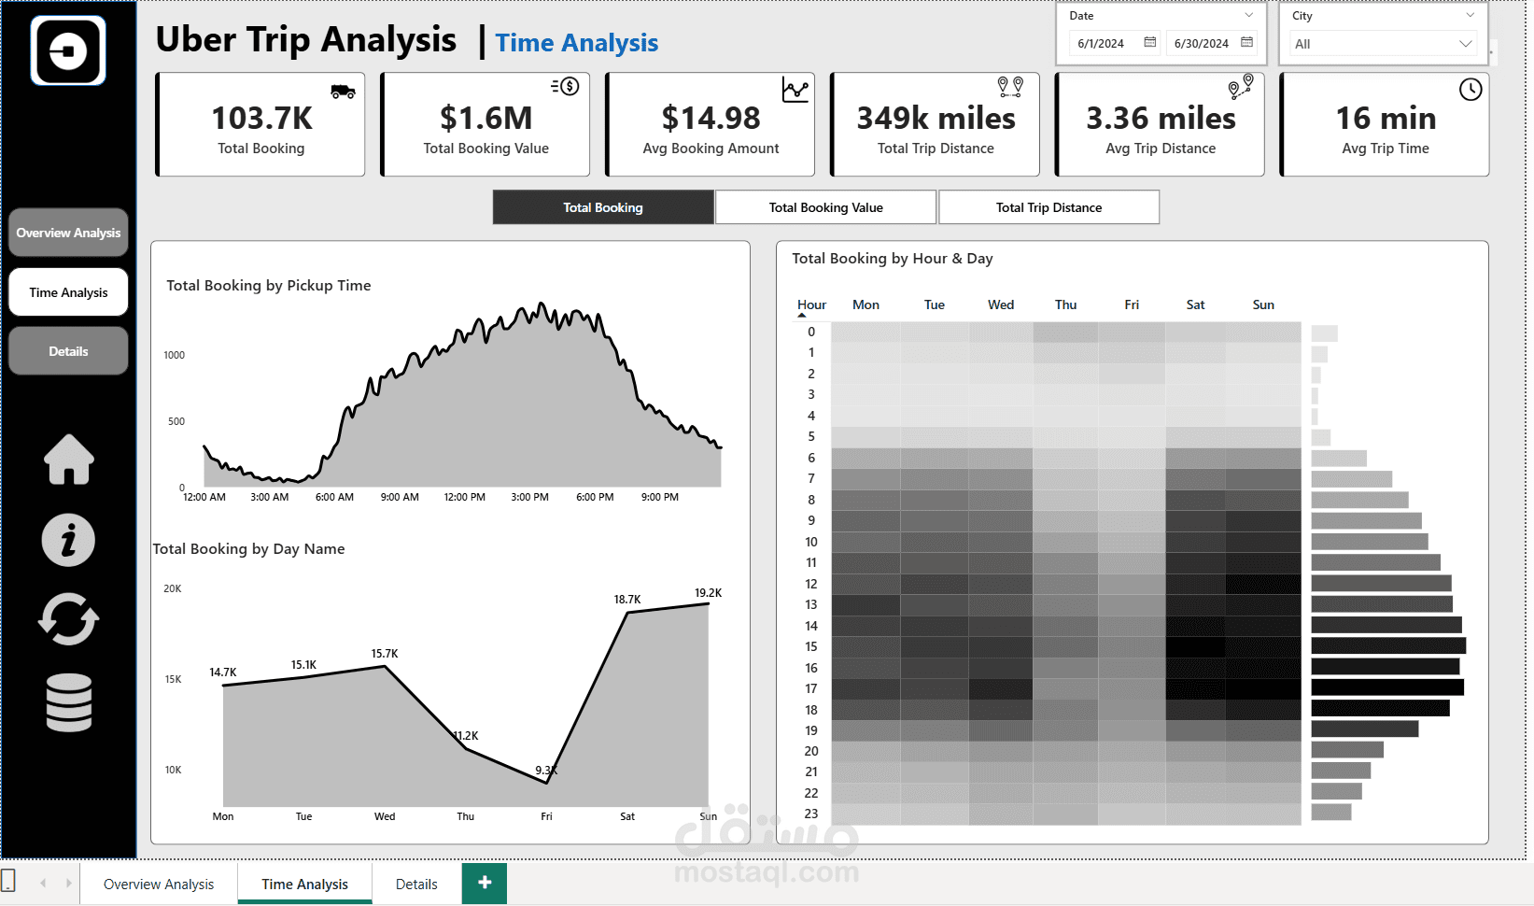Click the Total Booking by Pickup Time title
Image resolution: width=1534 pixels, height=906 pixels.
tap(269, 286)
